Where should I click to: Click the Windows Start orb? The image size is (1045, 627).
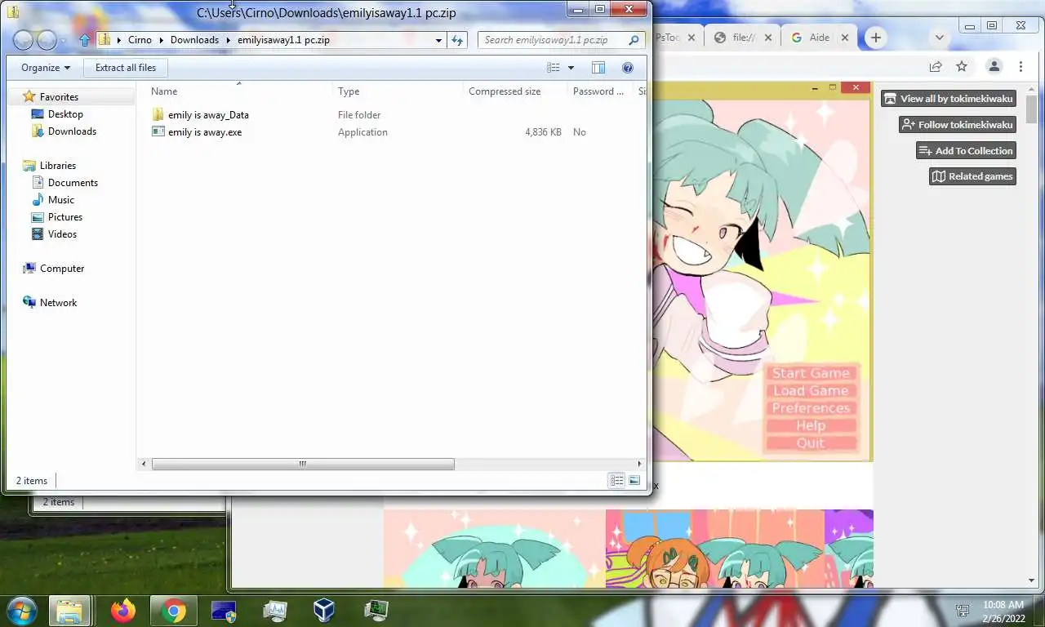pyautogui.click(x=21, y=611)
